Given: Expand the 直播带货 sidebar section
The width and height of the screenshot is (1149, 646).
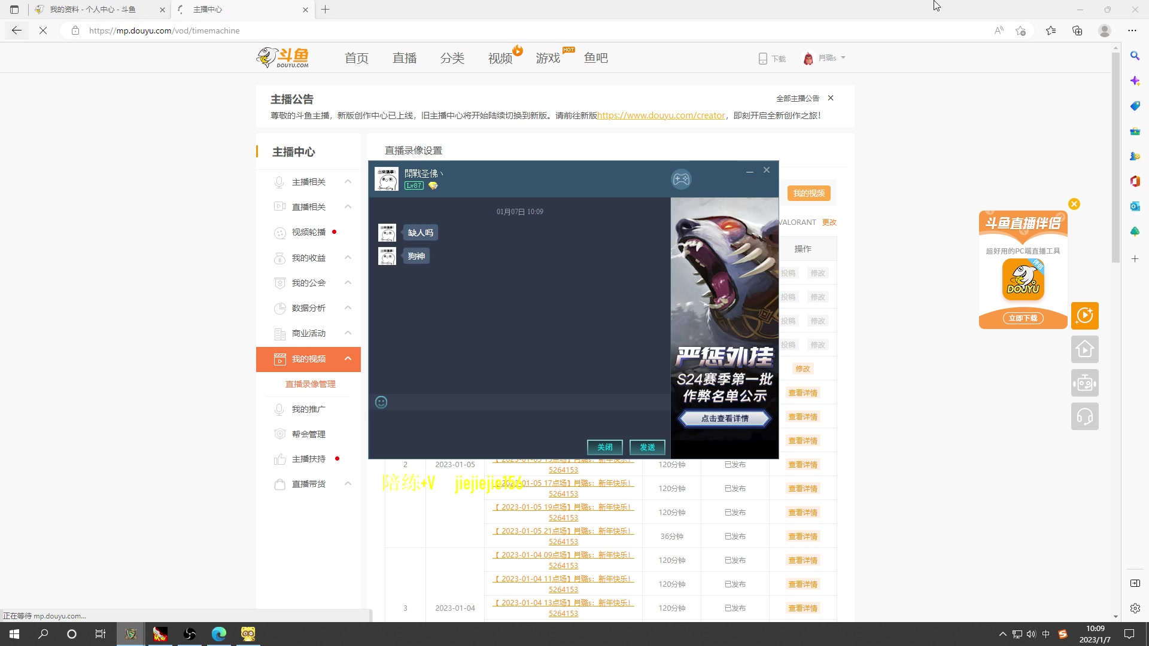Looking at the screenshot, I should [348, 484].
